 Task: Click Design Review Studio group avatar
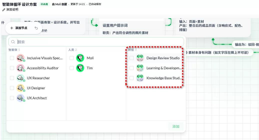(140, 58)
